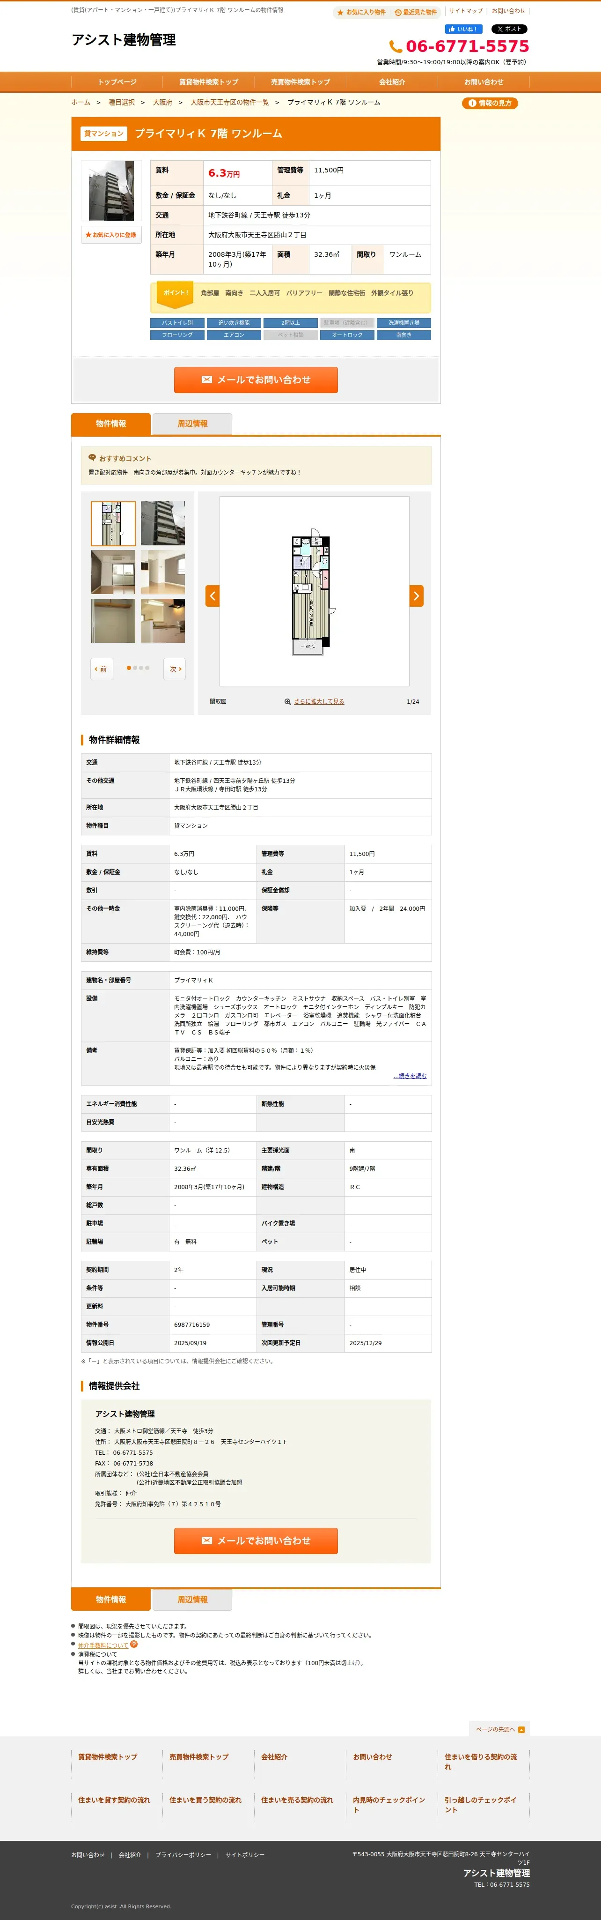Click the X ポスト share button

(x=509, y=29)
